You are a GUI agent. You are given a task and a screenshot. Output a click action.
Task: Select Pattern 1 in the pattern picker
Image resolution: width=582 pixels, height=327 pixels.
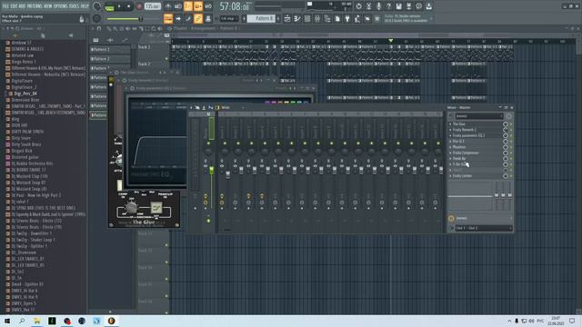(x=110, y=49)
